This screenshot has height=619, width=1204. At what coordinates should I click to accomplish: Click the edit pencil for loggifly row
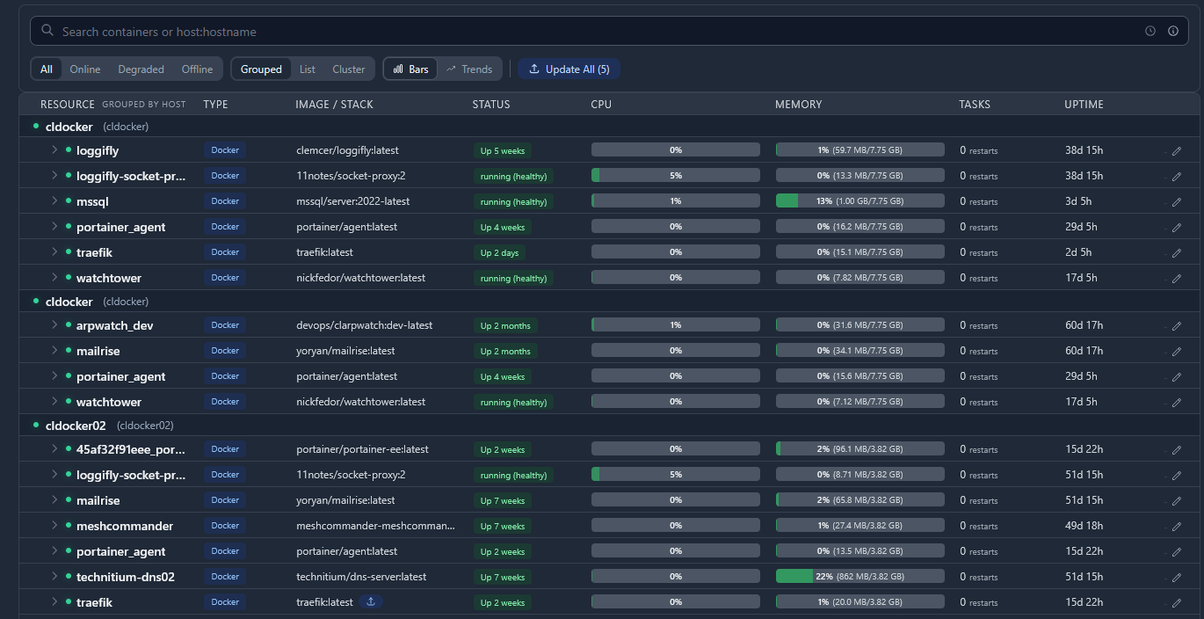(x=1177, y=151)
